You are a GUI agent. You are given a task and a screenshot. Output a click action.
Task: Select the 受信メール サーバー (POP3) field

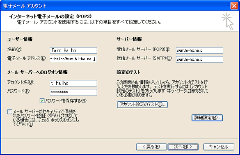tap(199, 50)
